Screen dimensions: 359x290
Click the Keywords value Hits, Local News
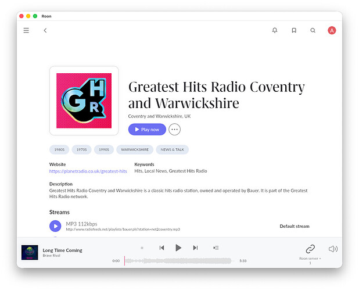click(x=171, y=171)
